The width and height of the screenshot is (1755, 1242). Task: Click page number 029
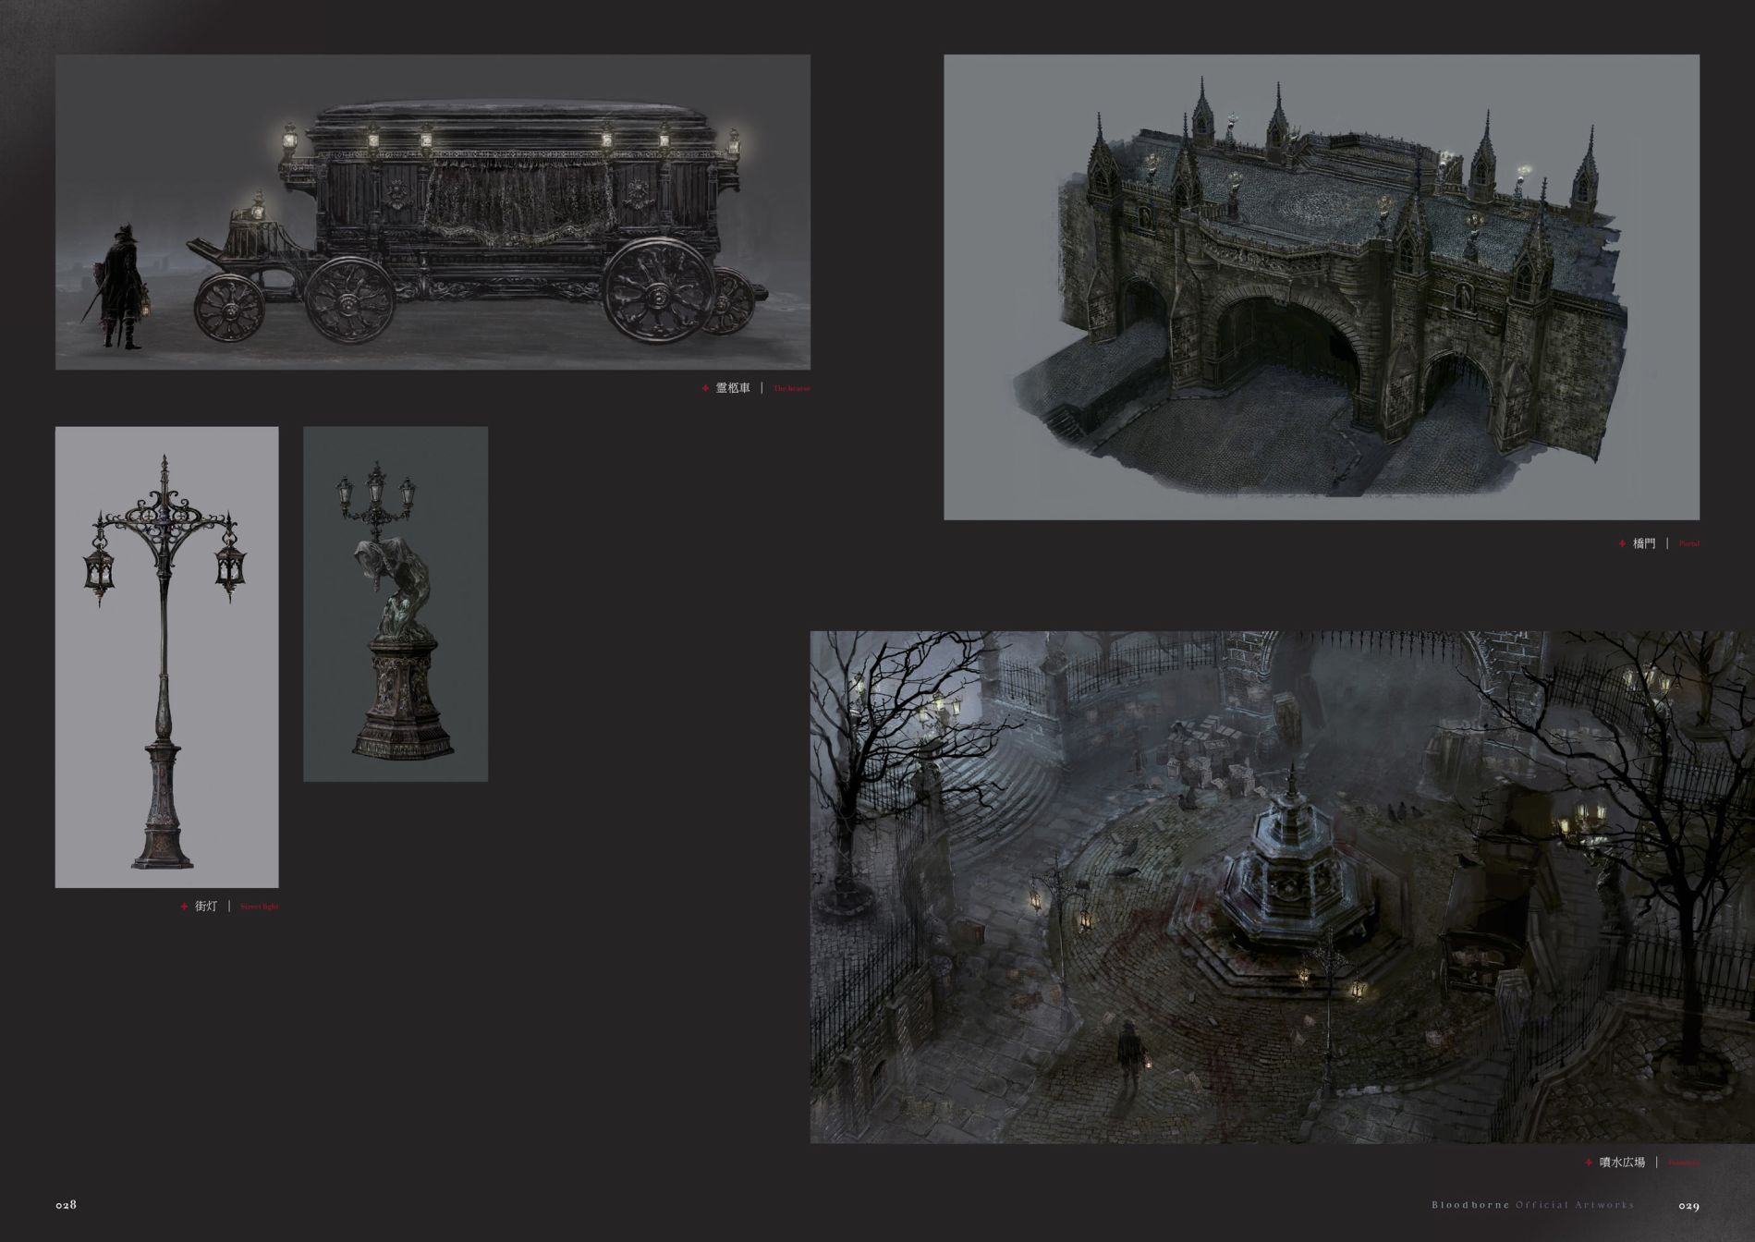click(1689, 1205)
